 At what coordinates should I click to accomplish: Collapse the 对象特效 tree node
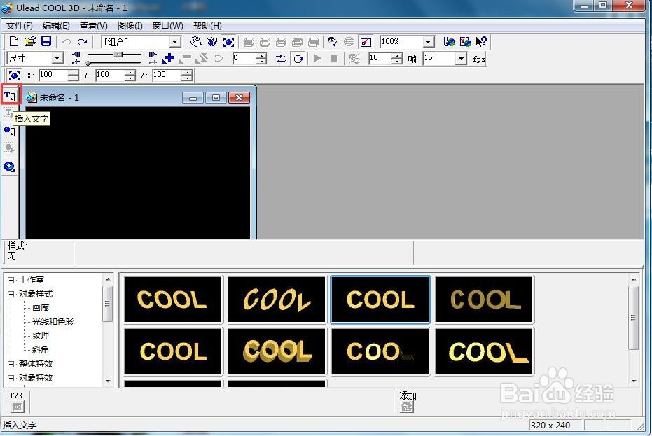[x=11, y=378]
